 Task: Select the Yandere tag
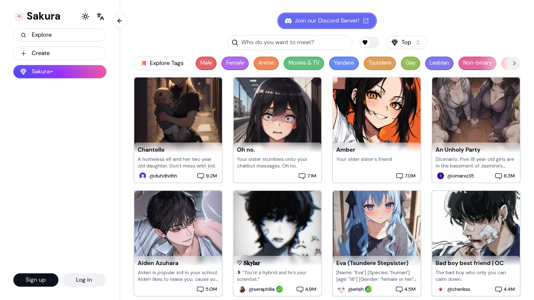click(344, 63)
